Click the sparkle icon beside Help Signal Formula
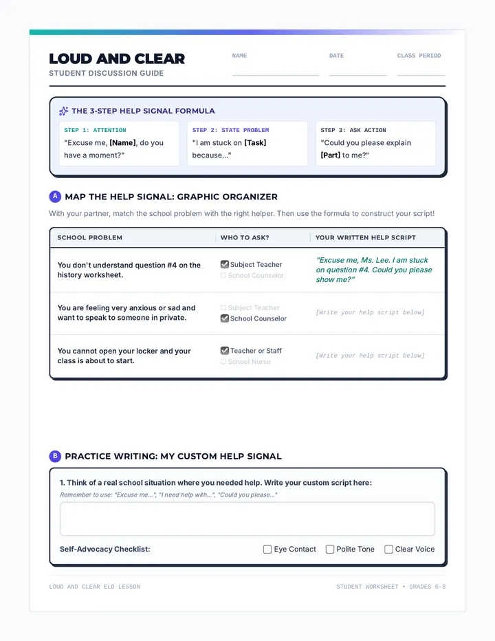This screenshot has width=495, height=641. (64, 111)
